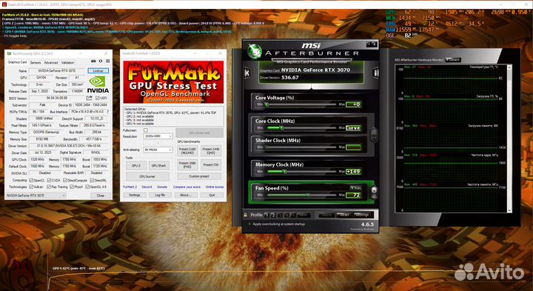This screenshot has width=533, height=291.
Task: Toggle the Vulkan checkbox
Action: tap(31, 187)
